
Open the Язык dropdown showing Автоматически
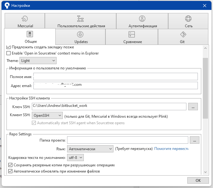click(90, 149)
